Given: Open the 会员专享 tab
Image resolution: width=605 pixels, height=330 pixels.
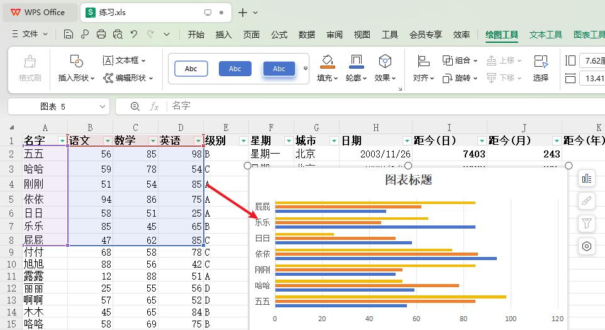Looking at the screenshot, I should (426, 35).
